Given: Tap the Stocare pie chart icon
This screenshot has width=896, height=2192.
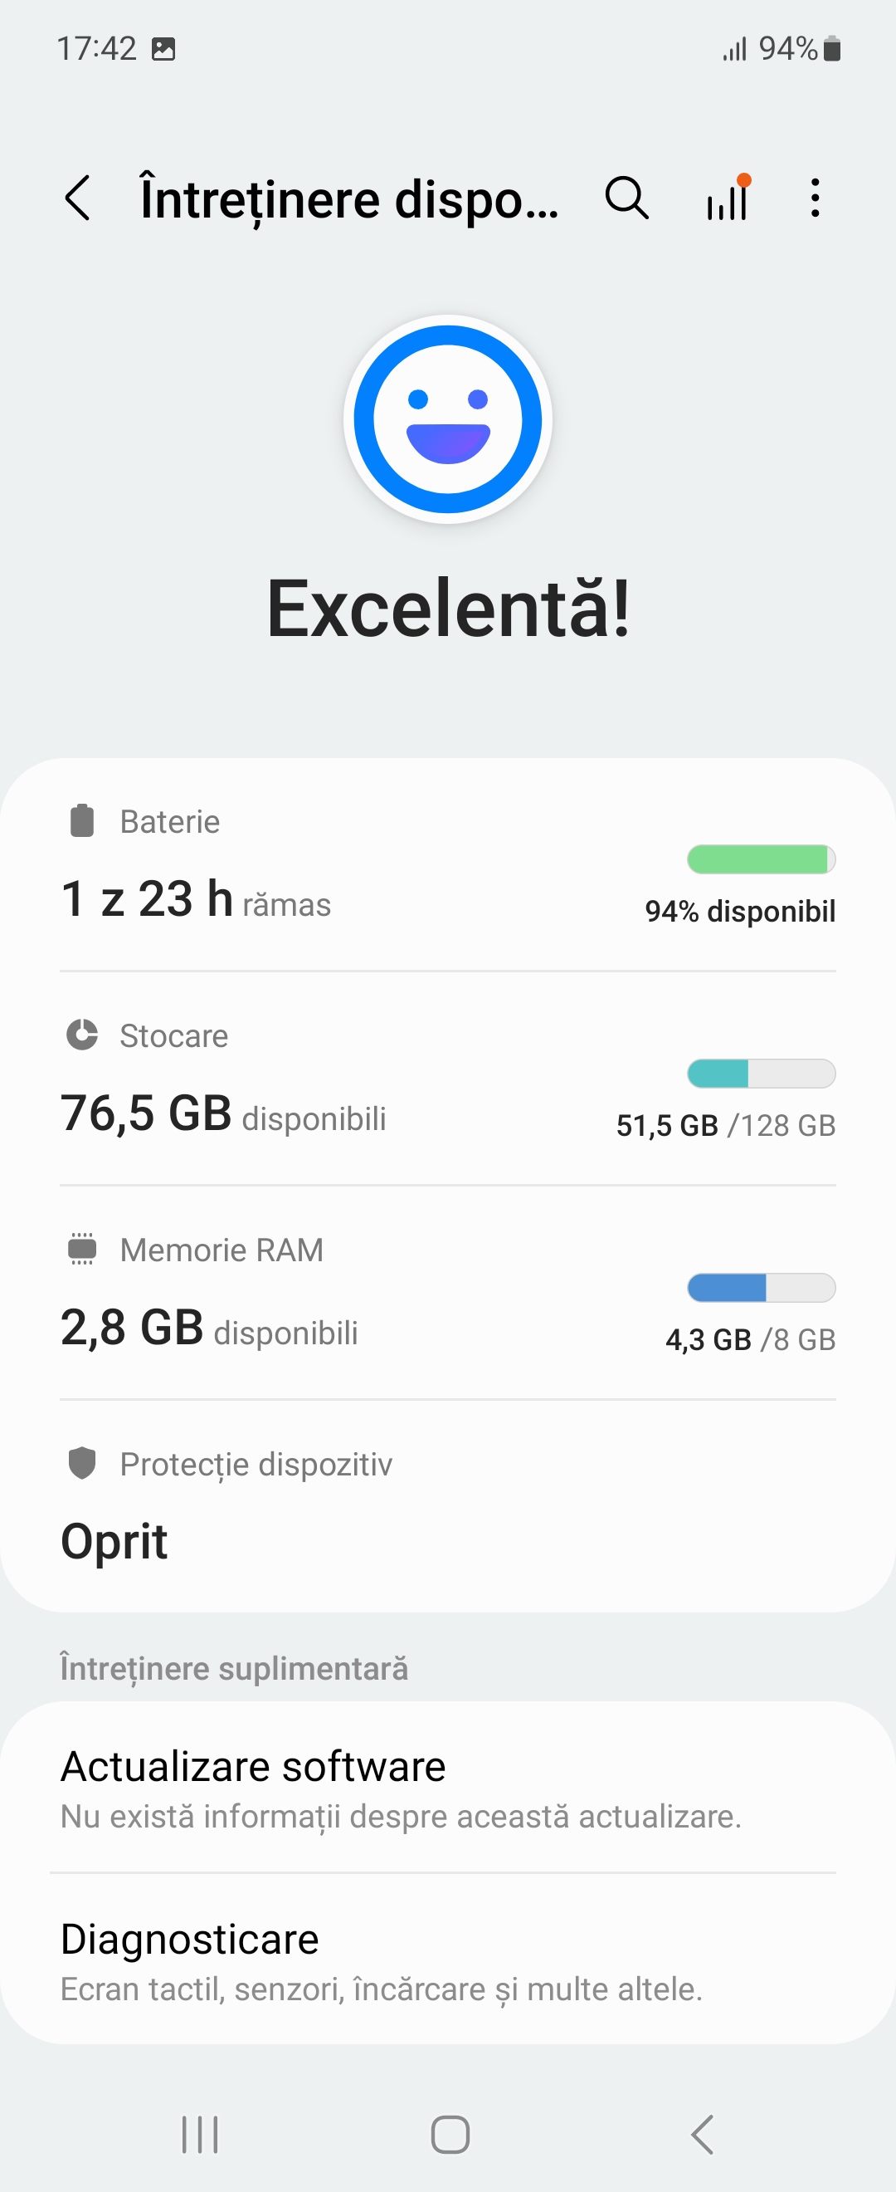Looking at the screenshot, I should (81, 1035).
